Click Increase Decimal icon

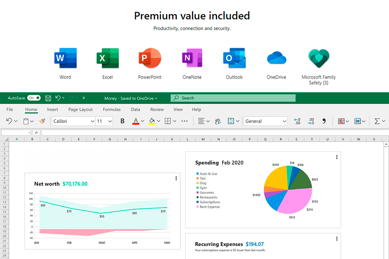click(297, 121)
